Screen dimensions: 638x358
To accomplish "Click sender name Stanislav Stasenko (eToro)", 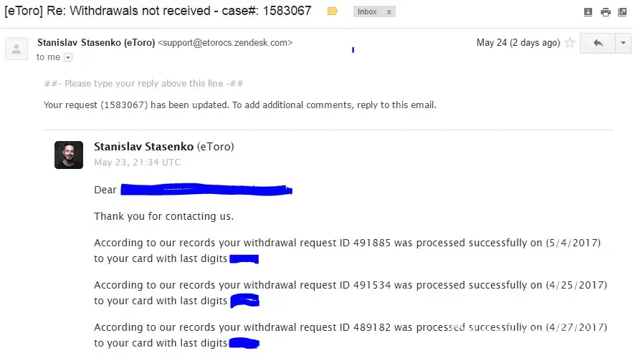I will point(95,43).
